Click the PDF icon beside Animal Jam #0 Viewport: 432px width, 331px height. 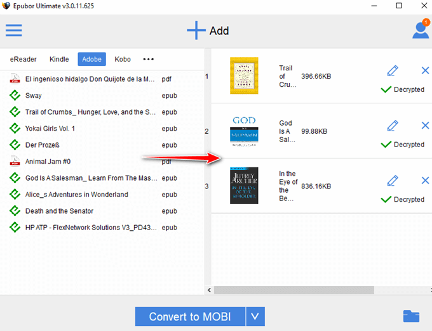(x=15, y=161)
